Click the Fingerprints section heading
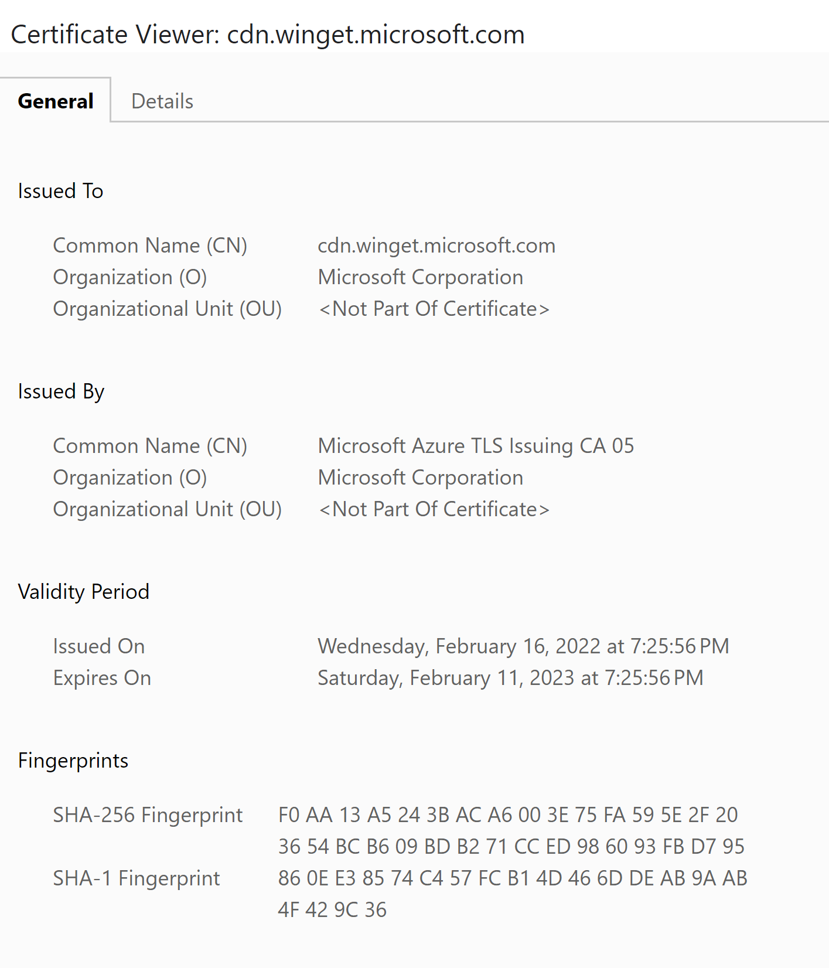The height and width of the screenshot is (968, 829). pos(73,760)
